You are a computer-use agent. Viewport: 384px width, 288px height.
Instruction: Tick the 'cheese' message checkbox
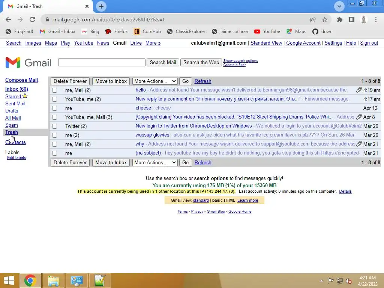55,108
